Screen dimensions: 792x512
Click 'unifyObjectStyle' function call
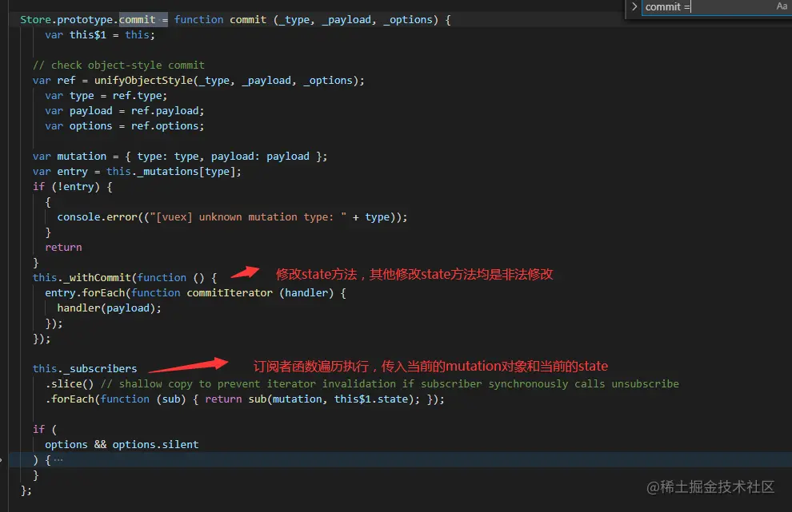tap(143, 80)
